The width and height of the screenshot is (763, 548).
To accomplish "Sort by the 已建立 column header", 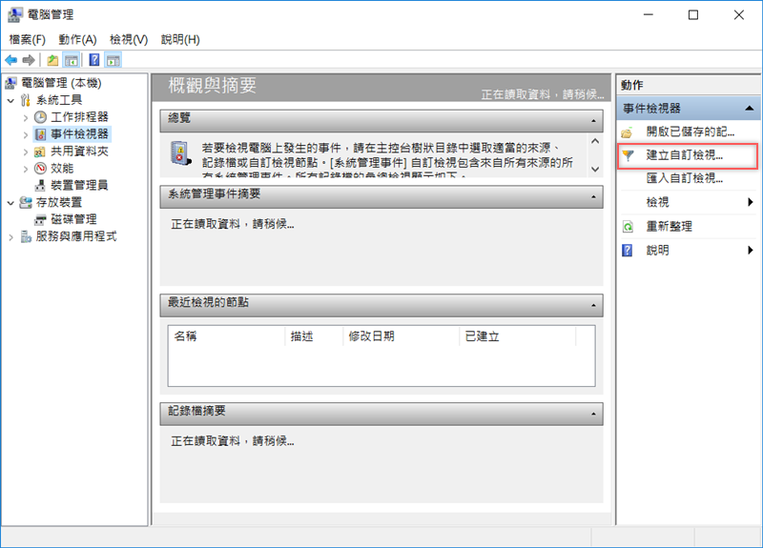I will (x=517, y=336).
